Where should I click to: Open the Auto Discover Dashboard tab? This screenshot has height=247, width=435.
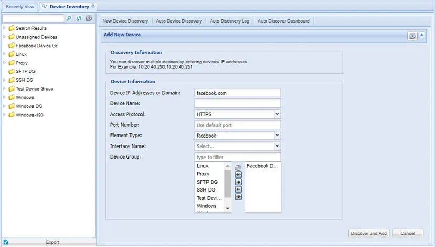pos(284,21)
